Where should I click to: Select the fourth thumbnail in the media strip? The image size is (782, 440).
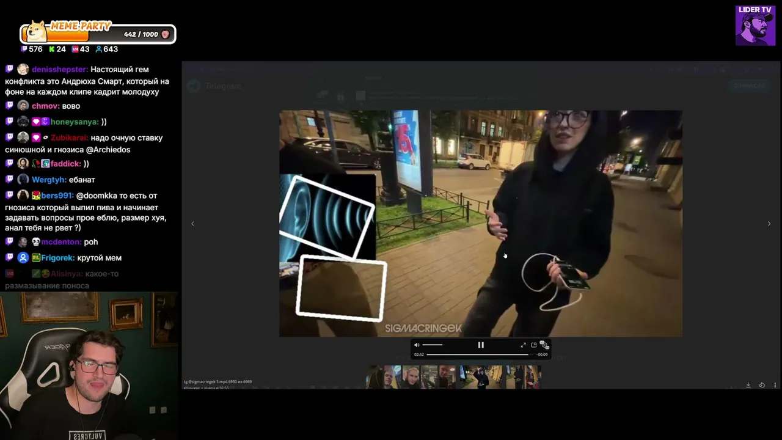pos(429,377)
